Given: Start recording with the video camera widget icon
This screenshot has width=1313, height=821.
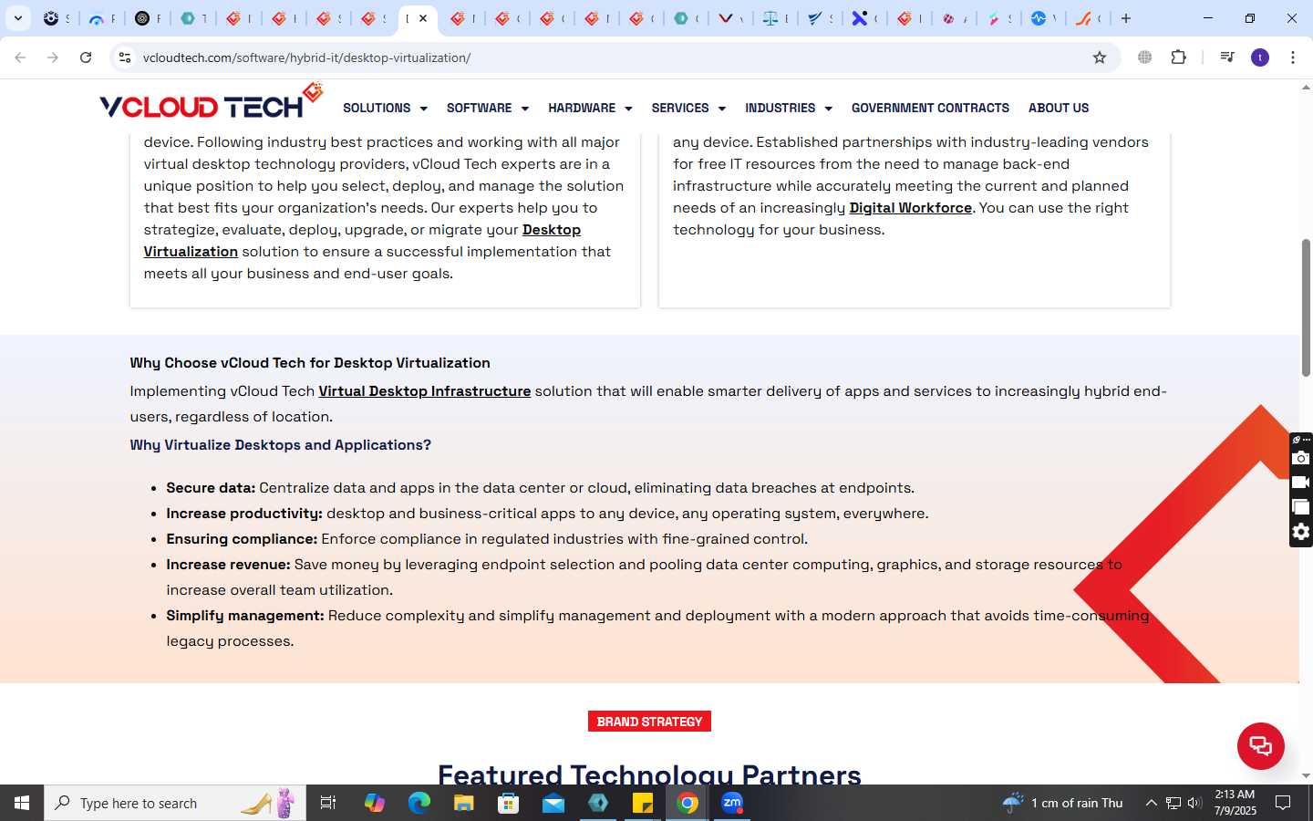Looking at the screenshot, I should tap(1301, 483).
